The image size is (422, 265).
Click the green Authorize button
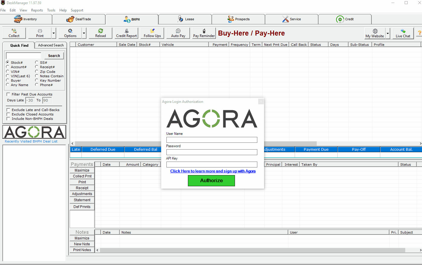coord(211,181)
